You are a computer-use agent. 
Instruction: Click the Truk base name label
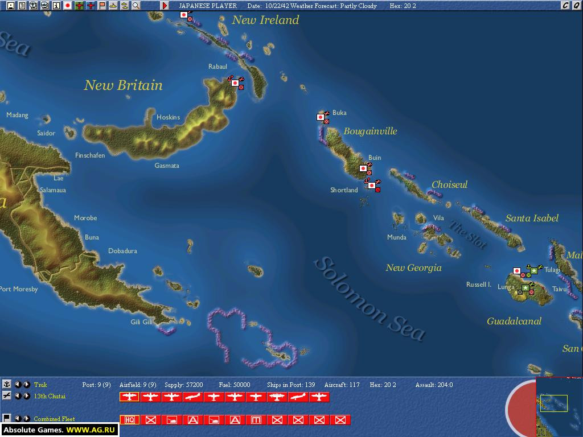40,385
